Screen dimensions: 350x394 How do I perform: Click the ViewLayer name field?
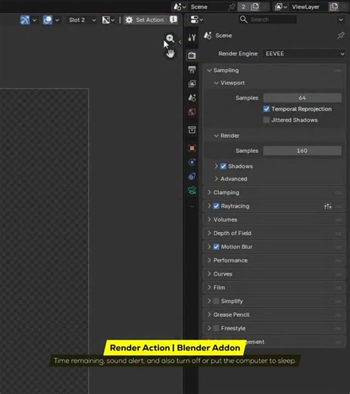pyautogui.click(x=308, y=7)
